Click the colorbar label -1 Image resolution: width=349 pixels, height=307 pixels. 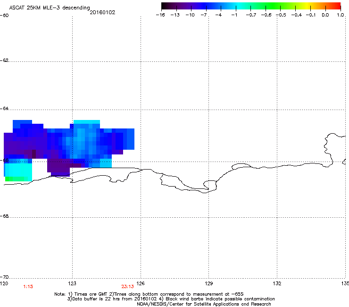pos(234,15)
